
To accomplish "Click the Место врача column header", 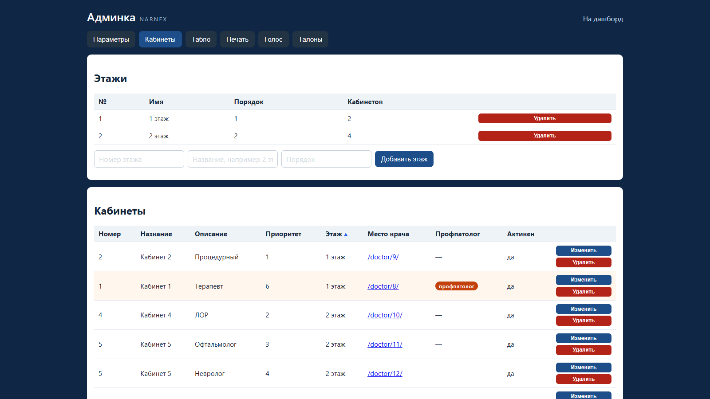I will point(388,234).
